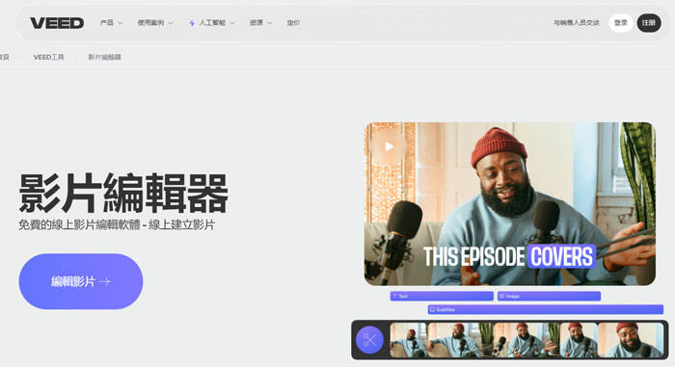Select the purple Text track bar

(x=442, y=296)
